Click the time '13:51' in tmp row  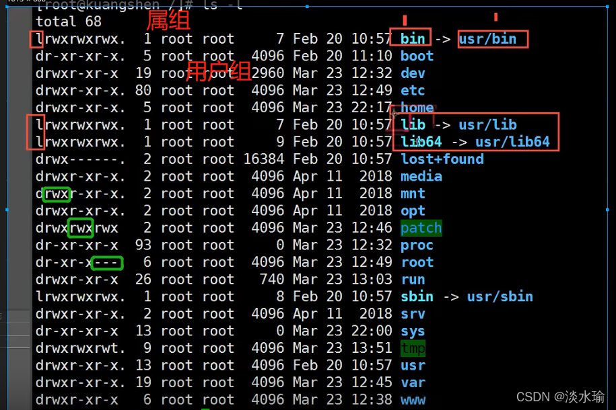[372, 348]
